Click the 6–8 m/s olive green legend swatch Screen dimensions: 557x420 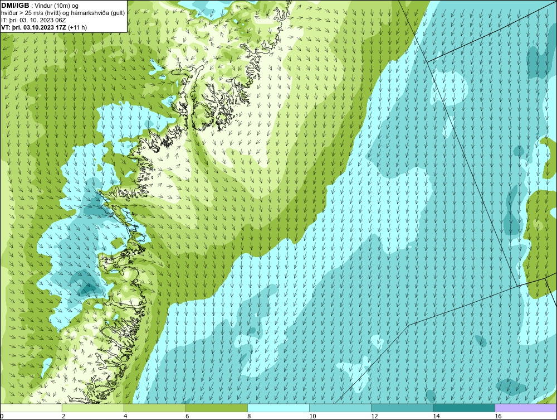(216, 408)
